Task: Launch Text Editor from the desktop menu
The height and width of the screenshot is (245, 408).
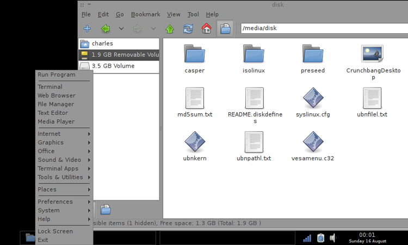Action: [64, 113]
